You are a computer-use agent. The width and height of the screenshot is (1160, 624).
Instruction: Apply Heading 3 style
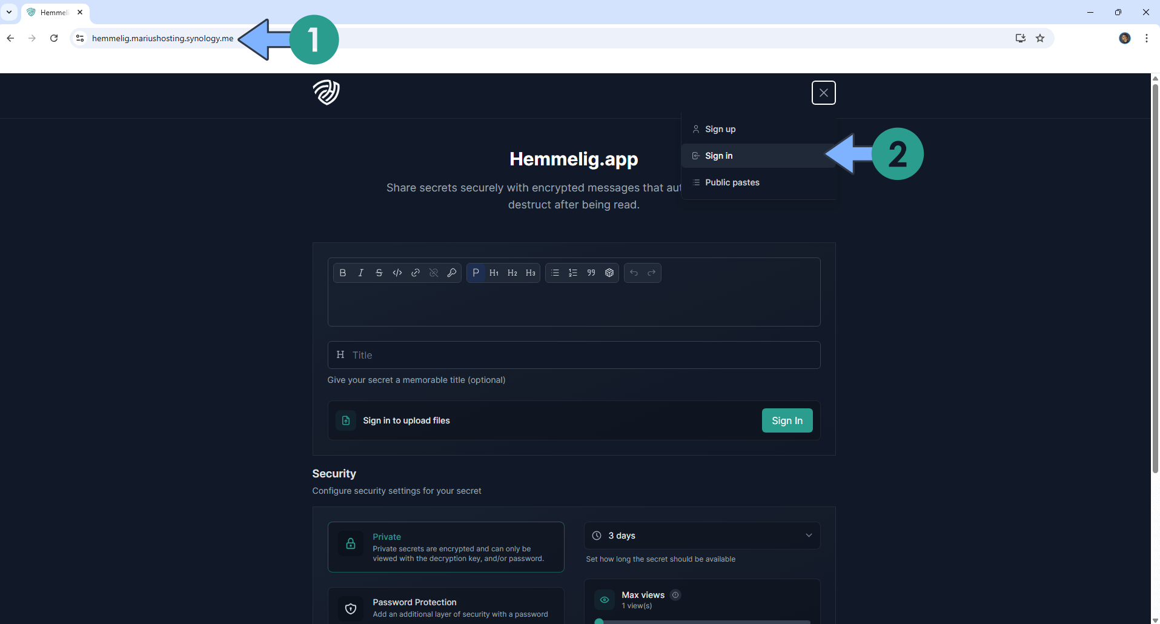click(531, 273)
